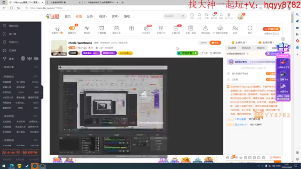The height and width of the screenshot is (169, 301).
Task: Click the orange PC客户端 button
Action: (271, 29)
